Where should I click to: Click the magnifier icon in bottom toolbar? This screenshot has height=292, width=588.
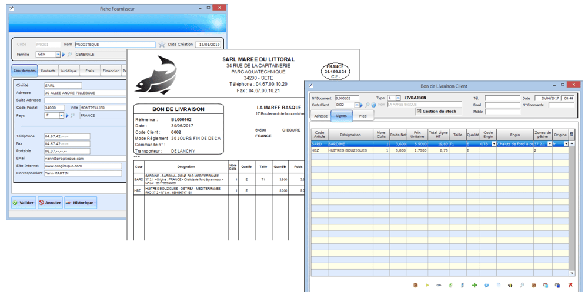(x=522, y=285)
